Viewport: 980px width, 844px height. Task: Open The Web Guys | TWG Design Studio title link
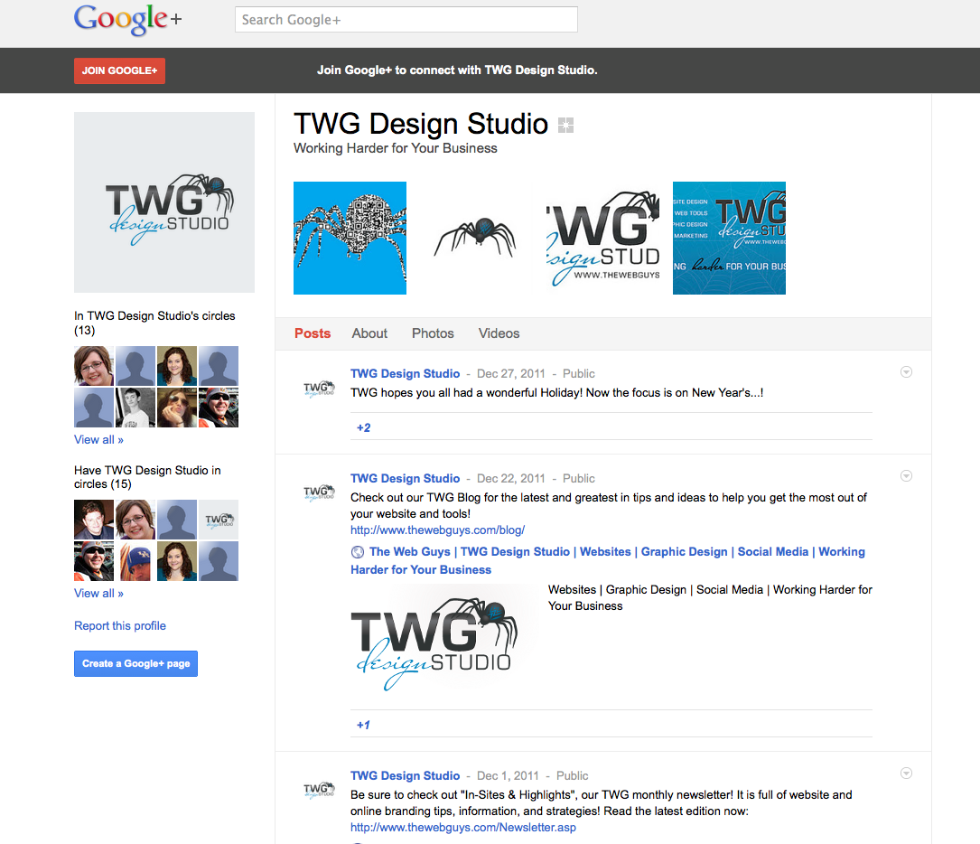tap(608, 560)
